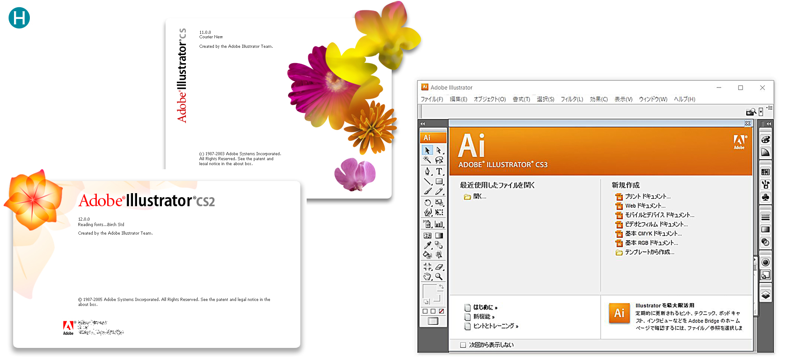The image size is (787, 361).
Task: Open the Color panel palette icon
Action: click(765, 139)
